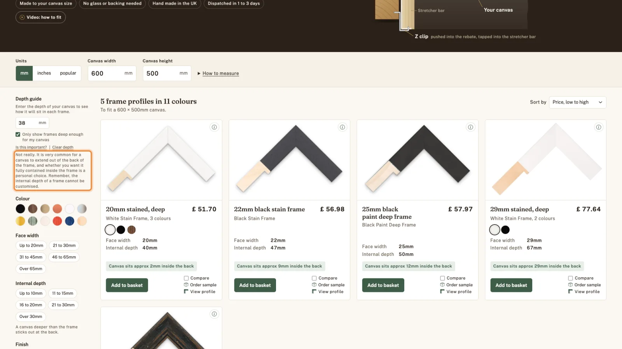This screenshot has width=622, height=349.
Task: Filter face width 31 to 45mm
Action: click(x=31, y=257)
